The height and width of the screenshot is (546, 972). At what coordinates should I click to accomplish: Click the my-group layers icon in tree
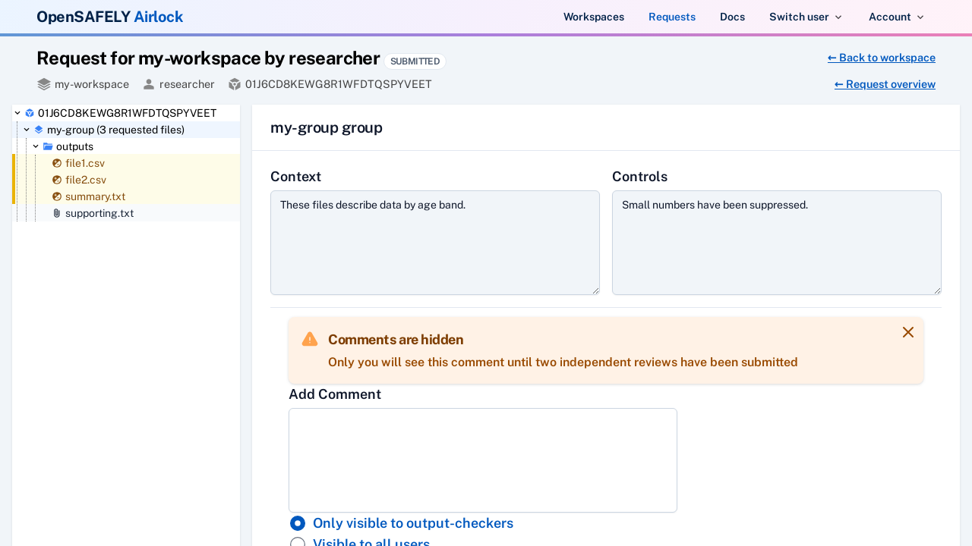click(x=39, y=130)
